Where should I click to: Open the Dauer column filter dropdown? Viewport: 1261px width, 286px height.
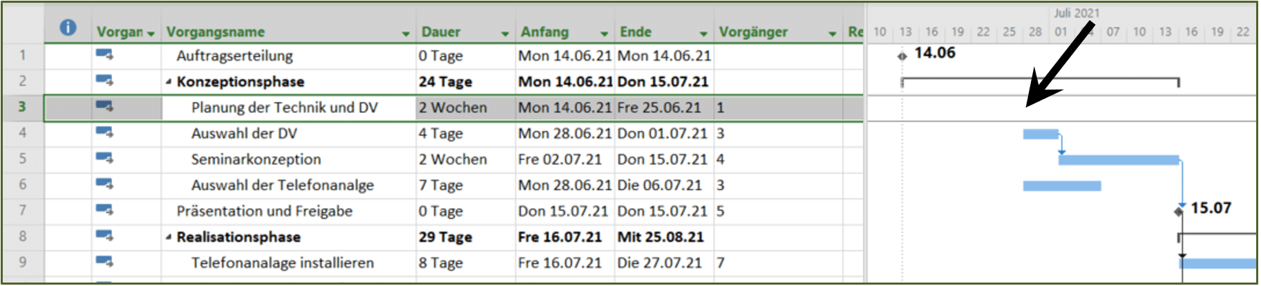[x=505, y=33]
